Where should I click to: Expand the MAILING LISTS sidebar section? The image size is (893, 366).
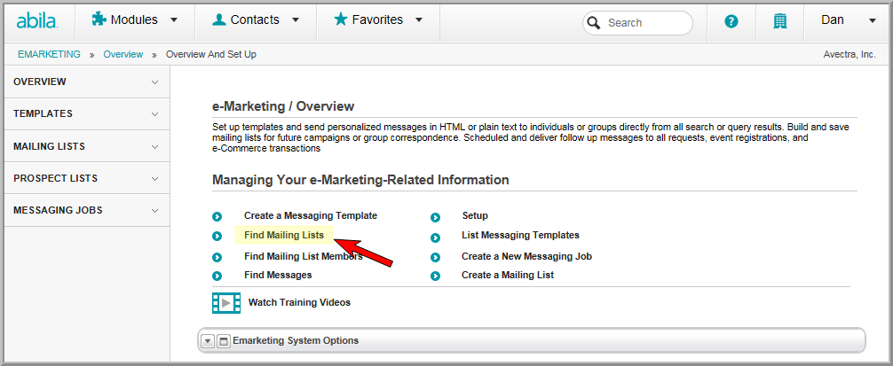[87, 146]
